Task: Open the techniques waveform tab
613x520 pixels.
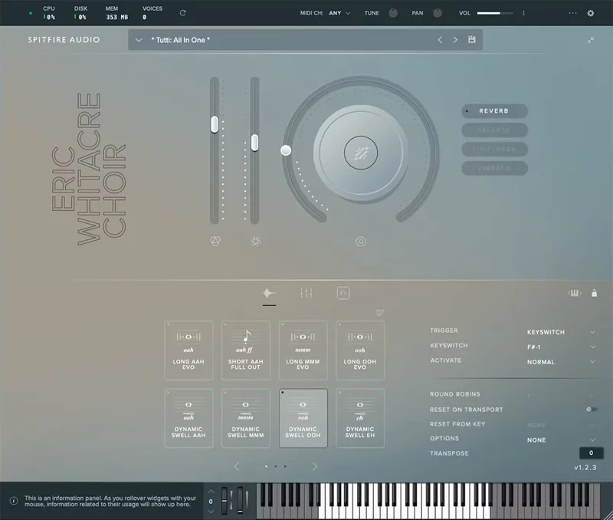Action: pyautogui.click(x=269, y=293)
